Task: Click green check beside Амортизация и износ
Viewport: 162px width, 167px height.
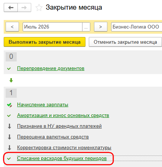Action: coord(9,116)
